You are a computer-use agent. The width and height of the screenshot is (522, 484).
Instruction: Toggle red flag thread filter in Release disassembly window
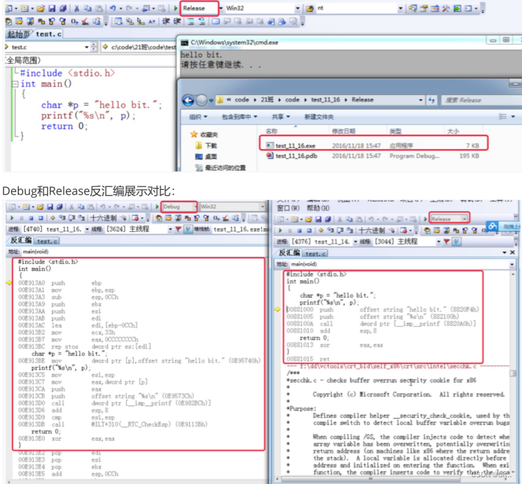point(447,241)
